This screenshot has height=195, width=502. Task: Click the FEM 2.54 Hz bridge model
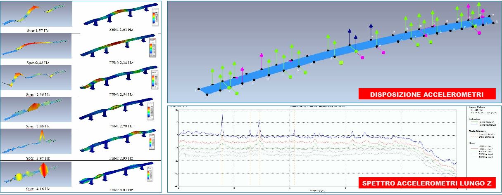[112, 78]
